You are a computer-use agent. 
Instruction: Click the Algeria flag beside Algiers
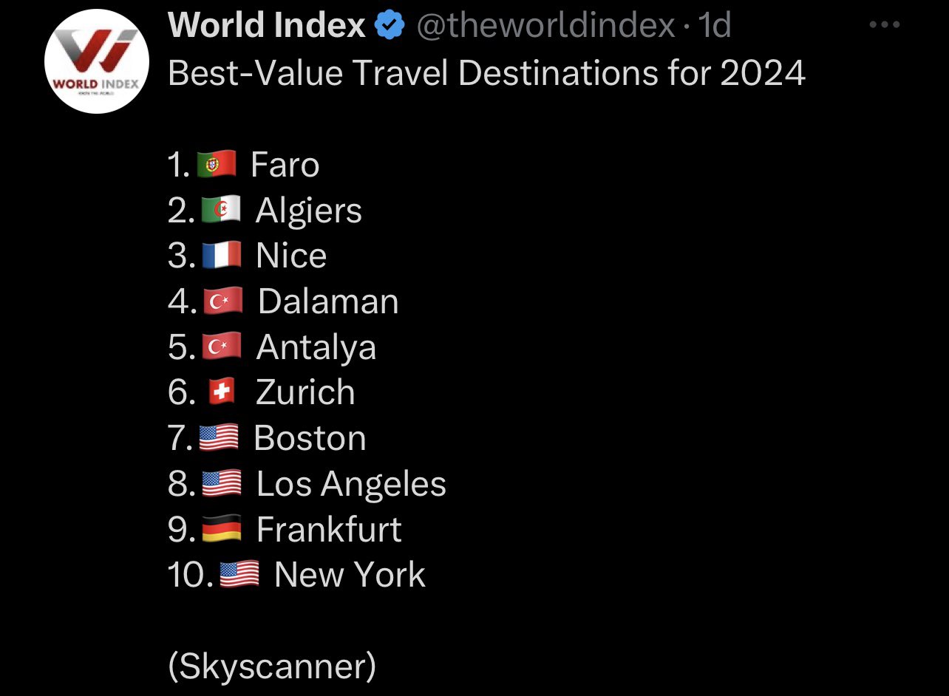click(x=221, y=211)
